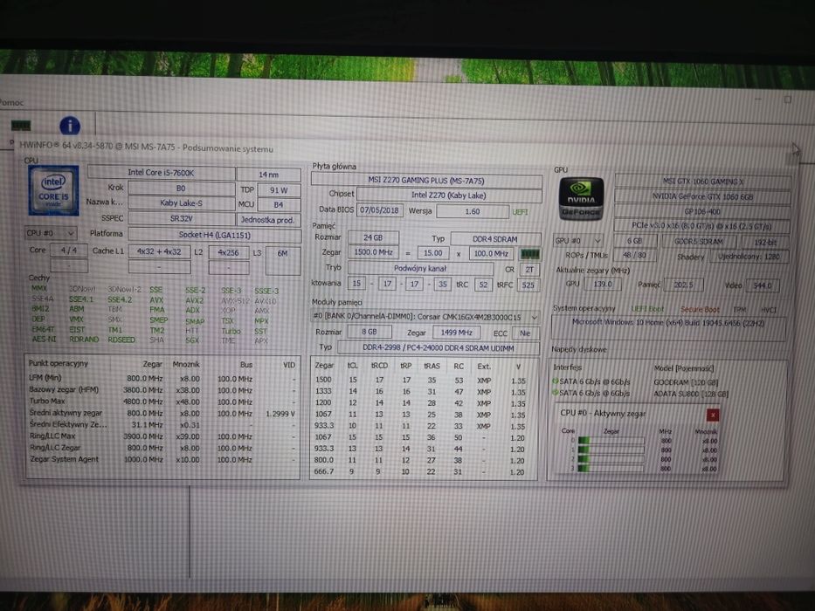The width and height of the screenshot is (815, 611).
Task: Click the Socket H4 (LGA1151) platform field
Action: (214, 235)
